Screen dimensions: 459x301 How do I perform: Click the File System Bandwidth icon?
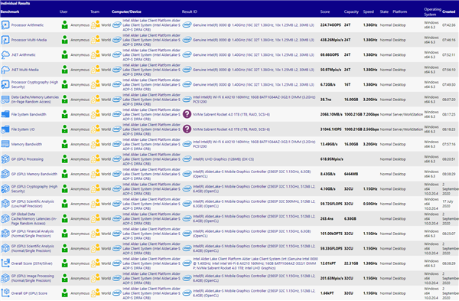5,114
